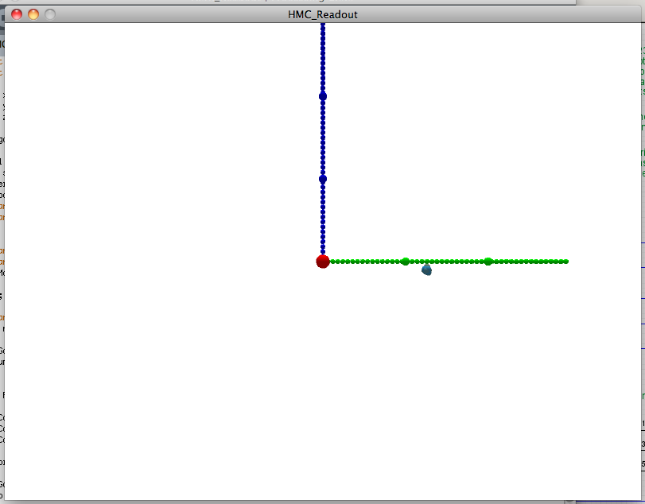Click the HMC_Readout title text

(x=322, y=14)
